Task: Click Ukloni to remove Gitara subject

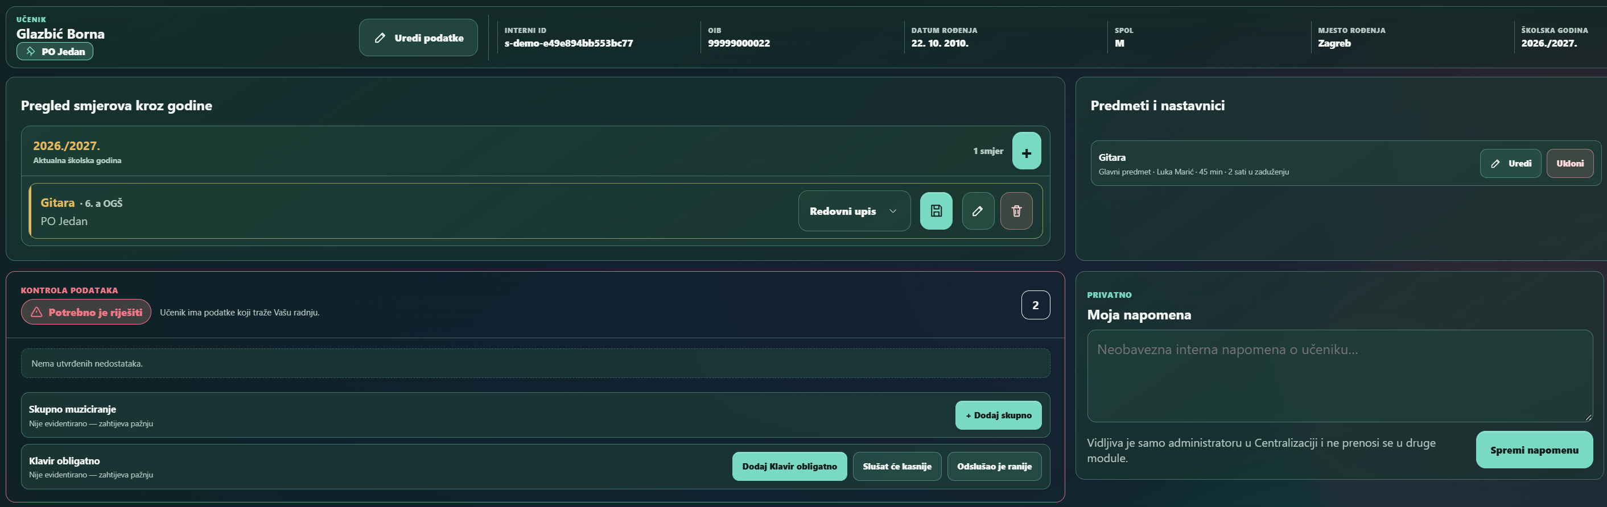Action: click(x=1569, y=163)
